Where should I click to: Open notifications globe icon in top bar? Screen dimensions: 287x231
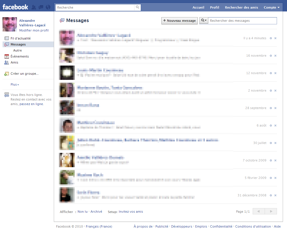(48, 7)
